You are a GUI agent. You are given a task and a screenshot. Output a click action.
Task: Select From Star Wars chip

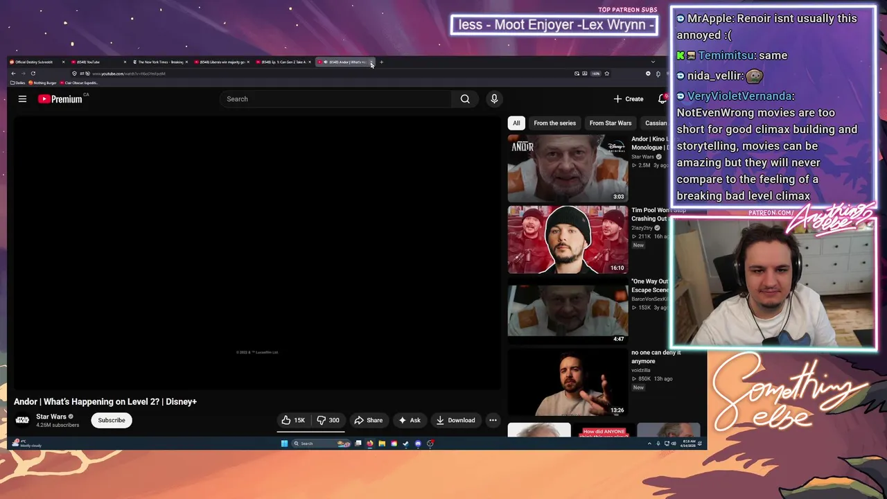611,123
